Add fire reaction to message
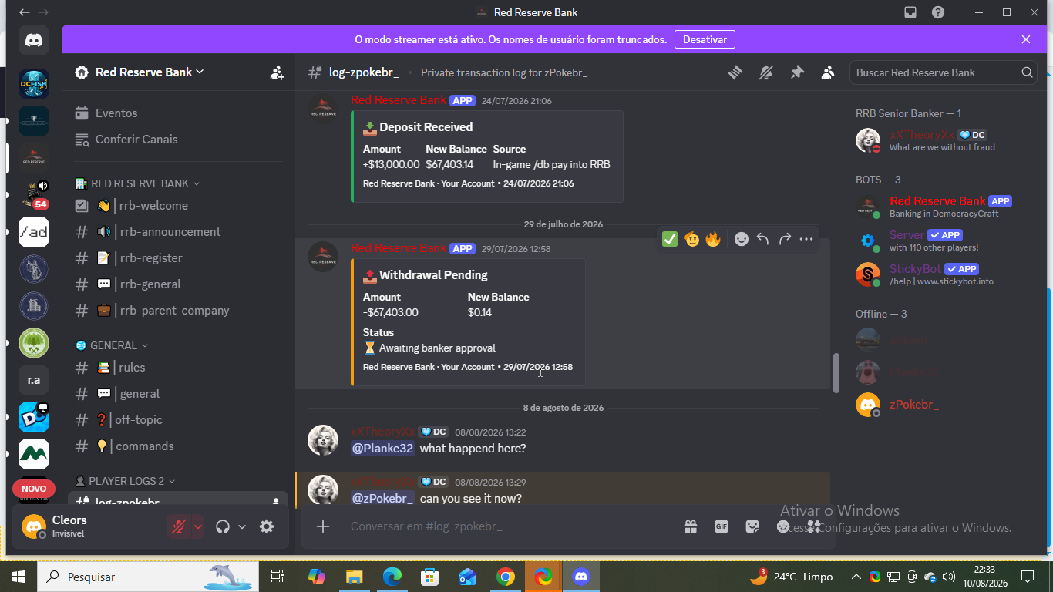 (713, 239)
